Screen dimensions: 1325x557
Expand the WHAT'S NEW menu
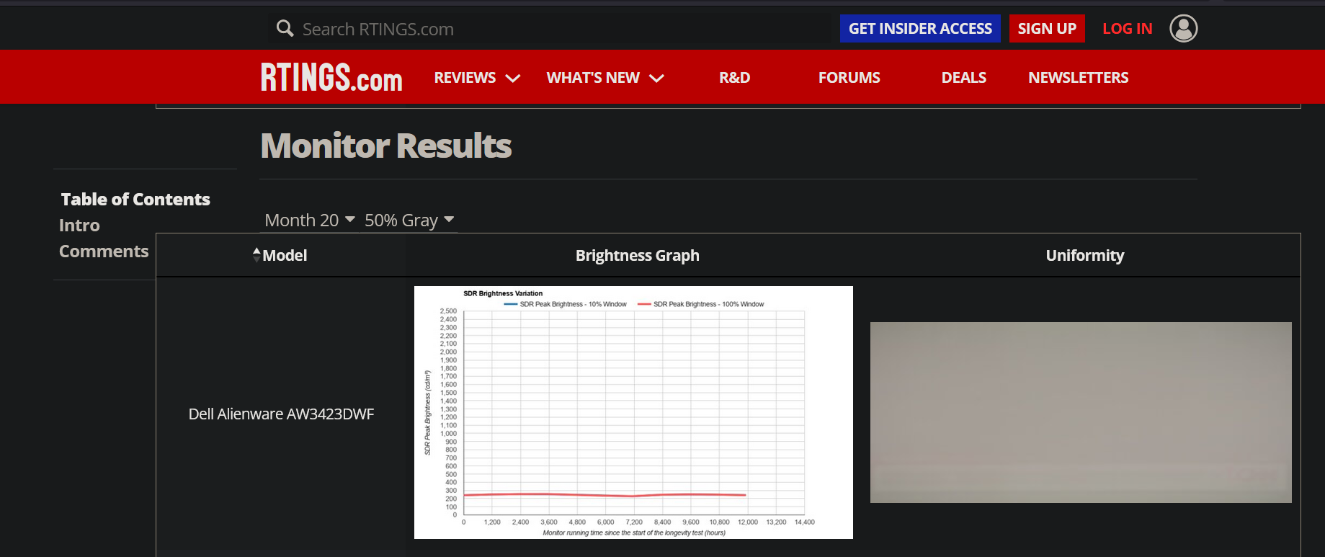(605, 78)
